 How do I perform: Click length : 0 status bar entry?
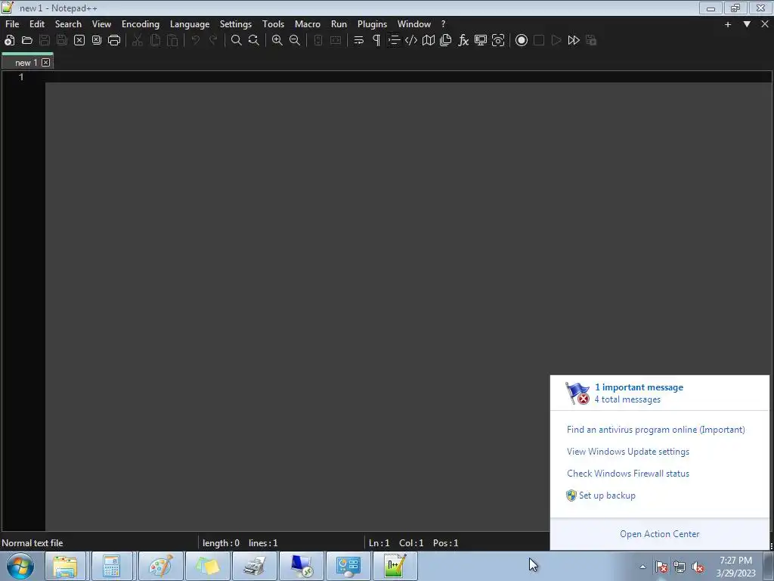point(221,543)
